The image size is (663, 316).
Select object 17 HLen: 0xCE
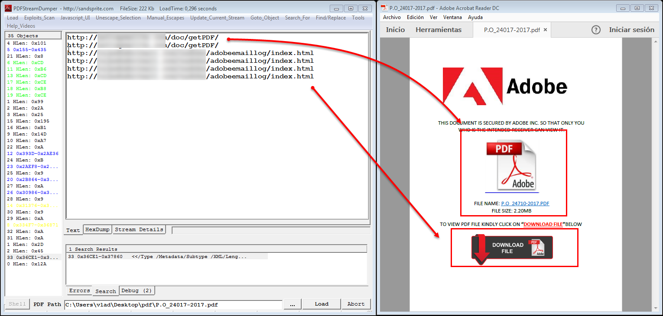tap(26, 82)
